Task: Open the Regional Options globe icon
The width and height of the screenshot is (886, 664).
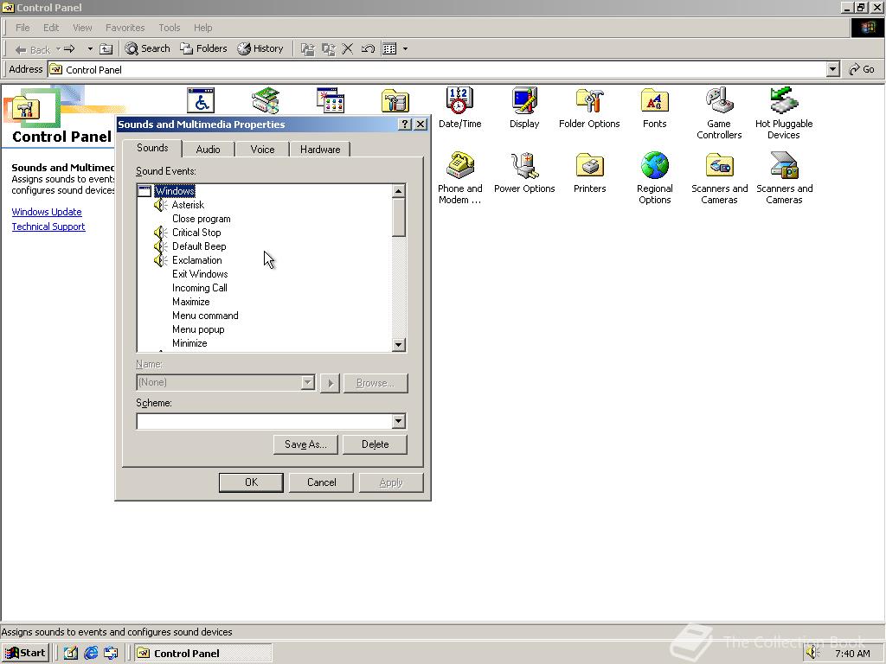Action: point(654,178)
